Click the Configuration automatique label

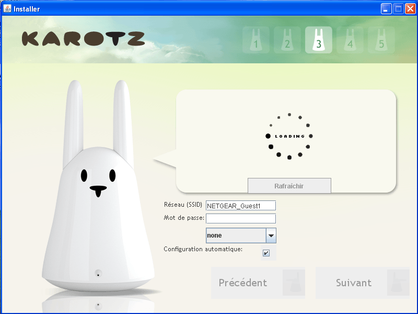(203, 249)
